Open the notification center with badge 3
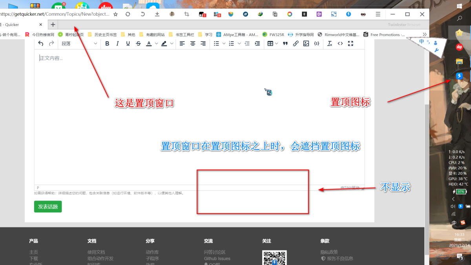This screenshot has height=265, width=471. pos(460,257)
